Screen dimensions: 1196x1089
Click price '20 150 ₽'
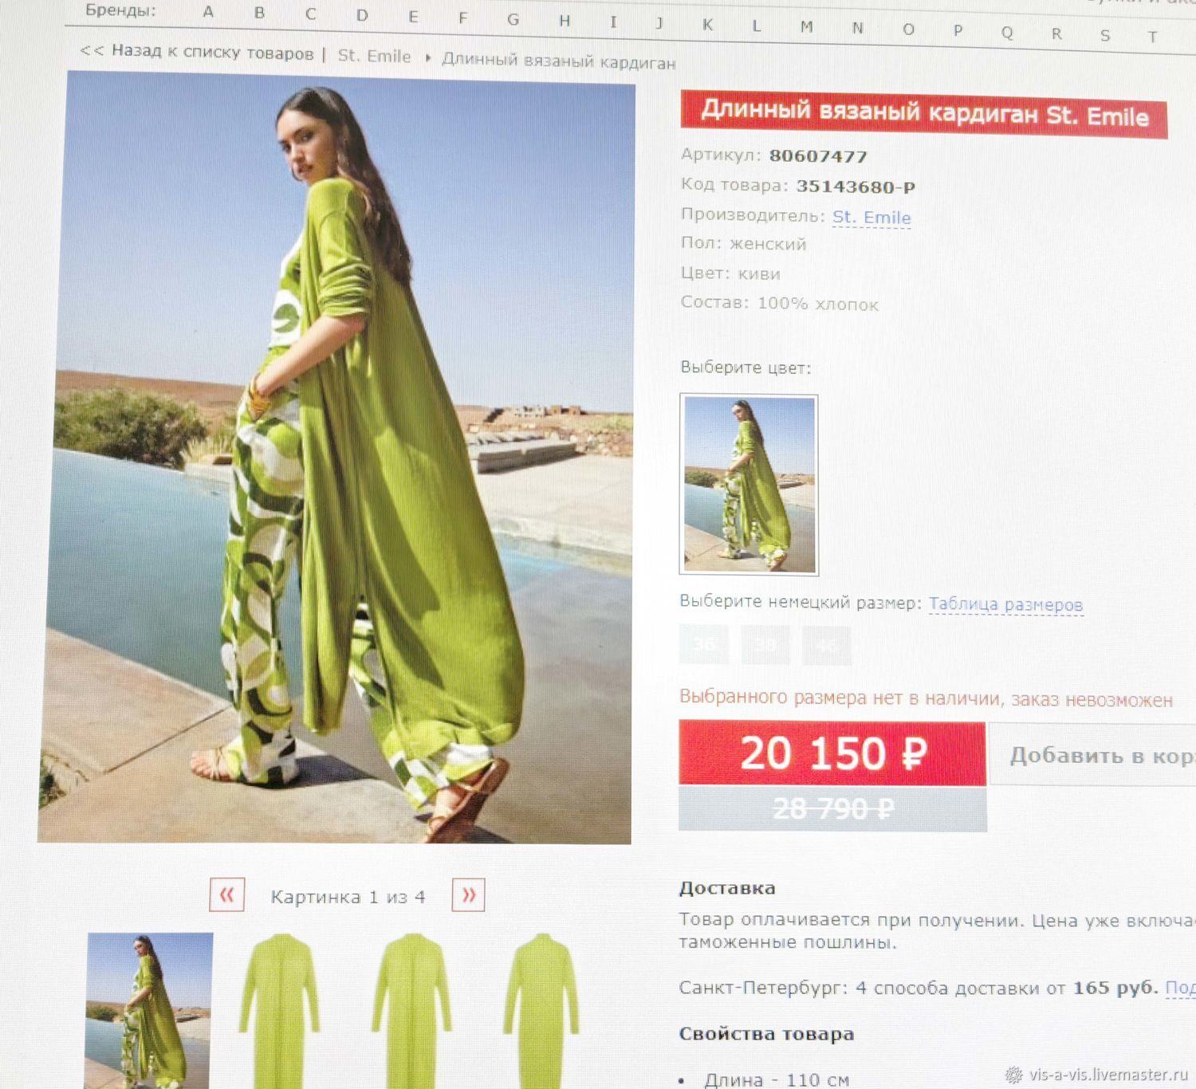832,753
